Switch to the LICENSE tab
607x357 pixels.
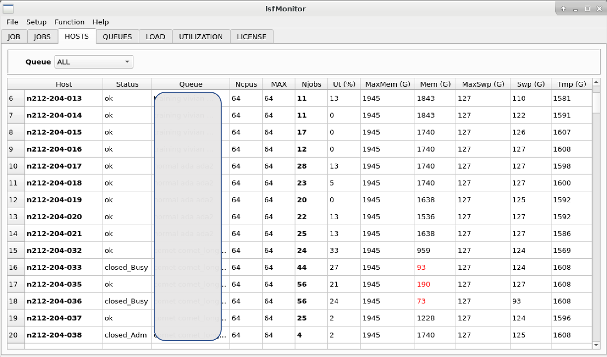pos(251,36)
